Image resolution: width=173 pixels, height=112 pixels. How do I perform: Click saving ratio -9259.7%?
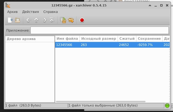(x=145, y=45)
